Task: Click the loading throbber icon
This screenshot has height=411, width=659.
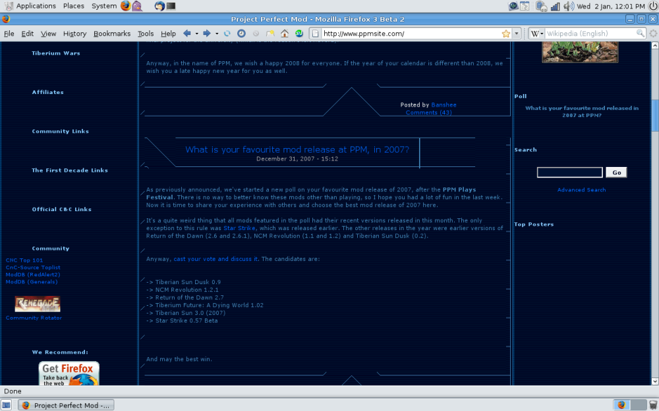Action: [653, 34]
